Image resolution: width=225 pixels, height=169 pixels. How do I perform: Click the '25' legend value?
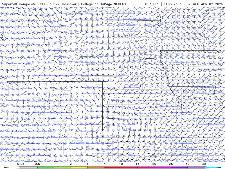(x=171, y=164)
